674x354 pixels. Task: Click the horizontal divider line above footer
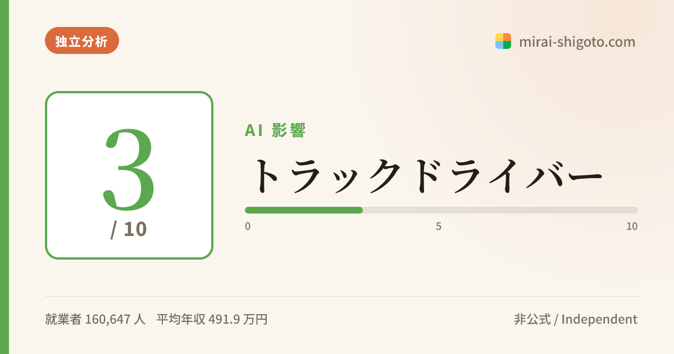click(341, 296)
